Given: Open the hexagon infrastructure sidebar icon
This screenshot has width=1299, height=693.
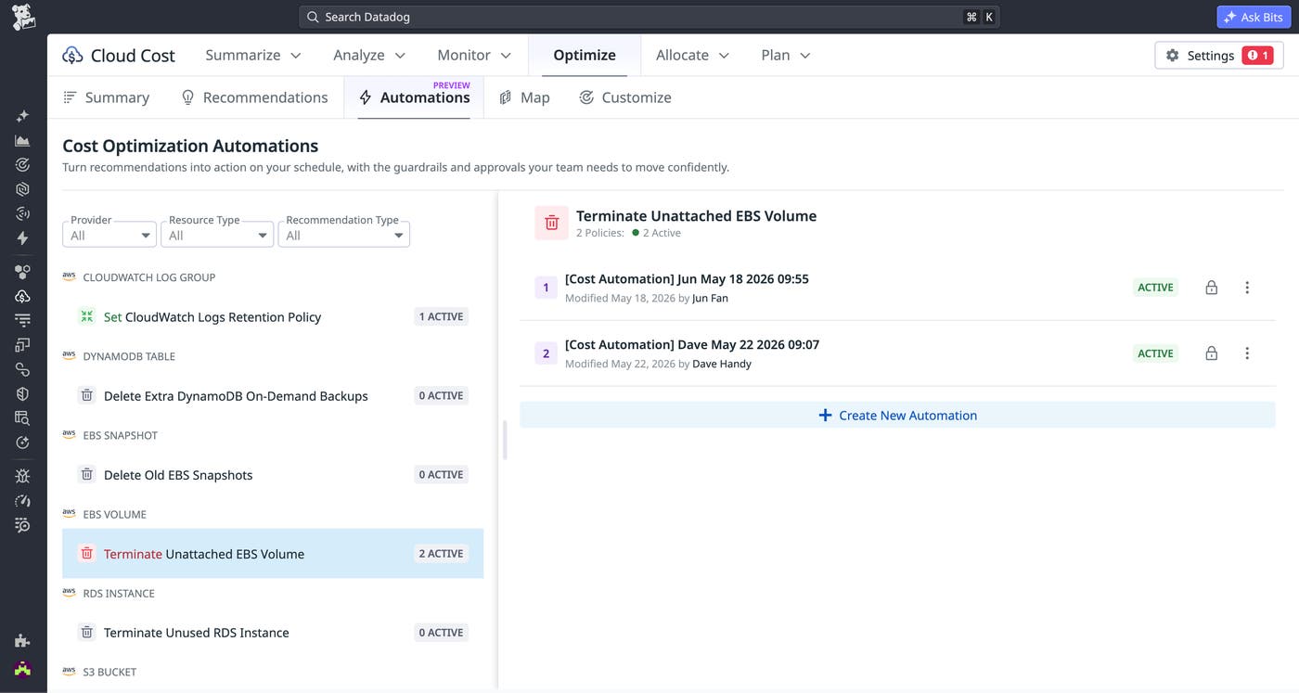Looking at the screenshot, I should coord(22,189).
